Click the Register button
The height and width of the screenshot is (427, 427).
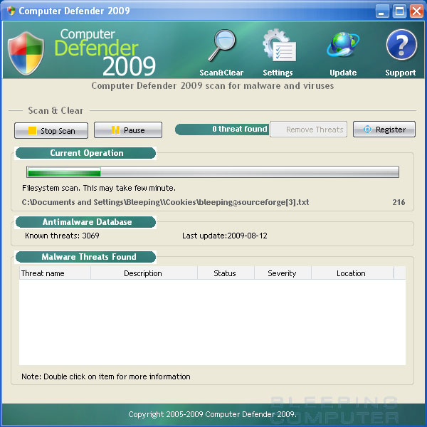click(384, 129)
